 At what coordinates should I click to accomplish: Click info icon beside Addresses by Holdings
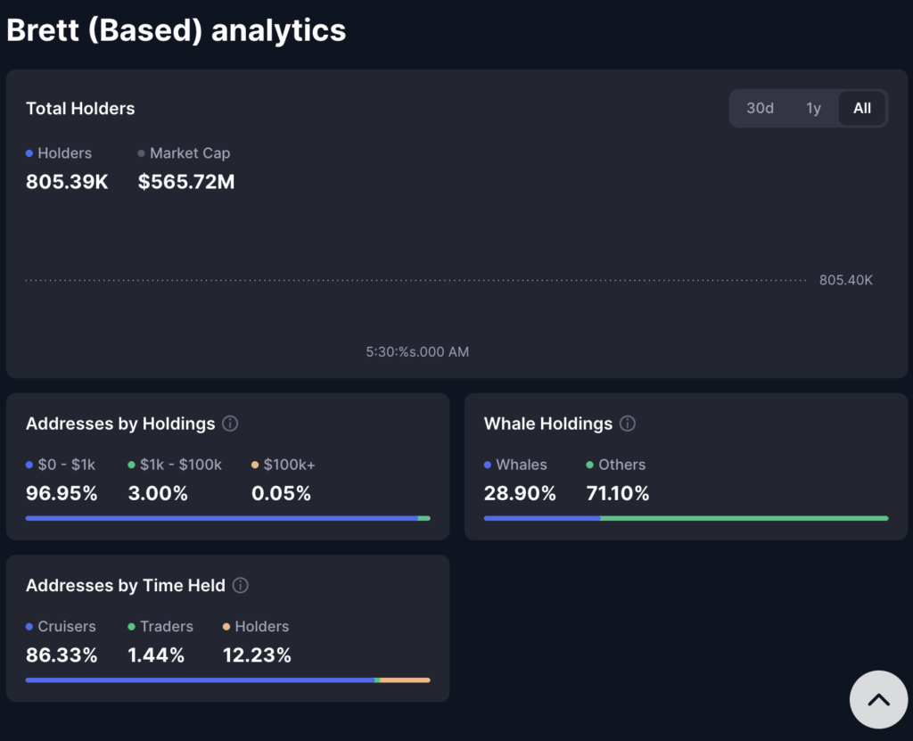tap(230, 424)
